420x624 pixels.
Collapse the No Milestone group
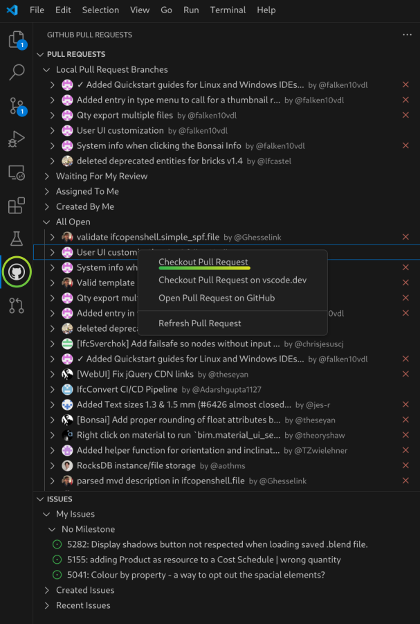[52, 529]
